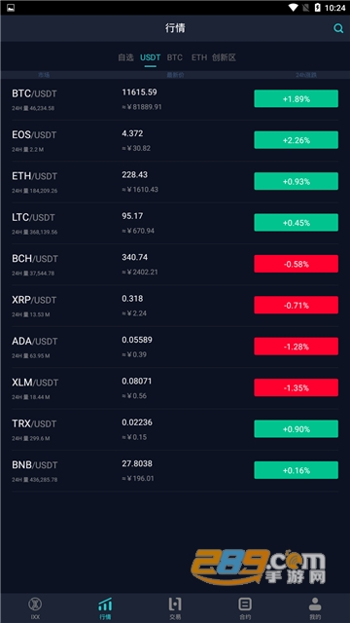The height and width of the screenshot is (623, 350).
Task: Tap the battery status icon
Action: pos(317,8)
